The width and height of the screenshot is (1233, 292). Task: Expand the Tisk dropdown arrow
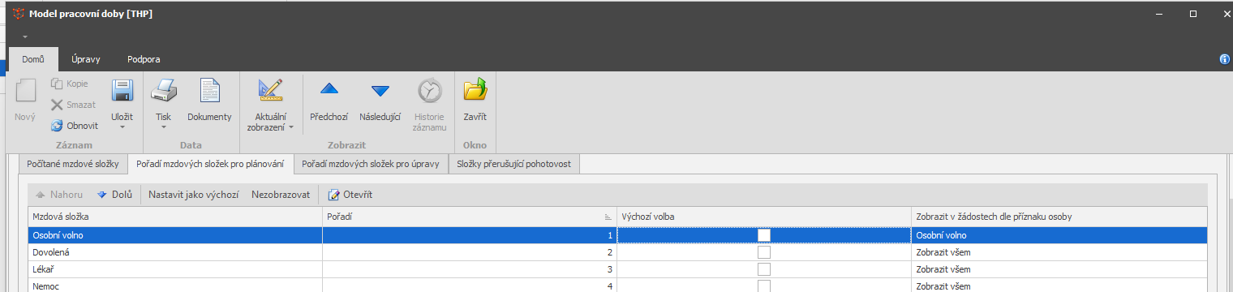(164, 127)
